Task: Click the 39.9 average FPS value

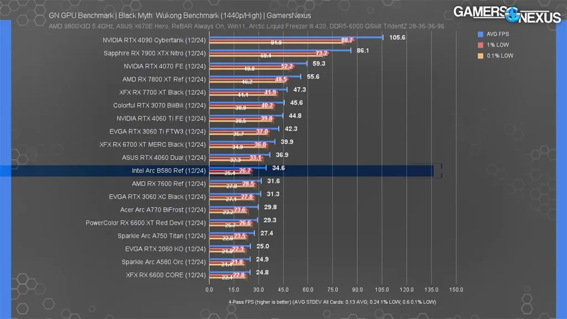Action: pyautogui.click(x=287, y=142)
